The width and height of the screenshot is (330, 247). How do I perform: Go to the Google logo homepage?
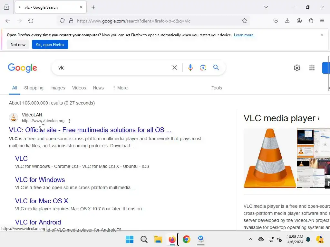tap(22, 68)
